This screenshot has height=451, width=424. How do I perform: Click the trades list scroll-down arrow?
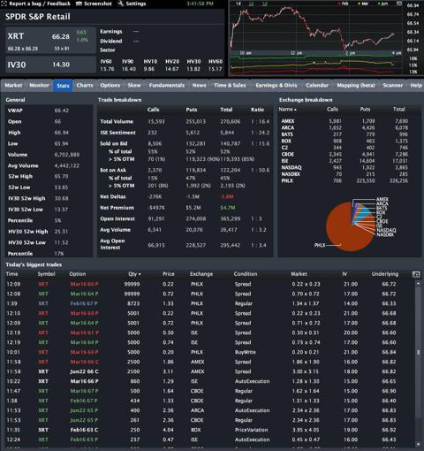click(x=419, y=444)
